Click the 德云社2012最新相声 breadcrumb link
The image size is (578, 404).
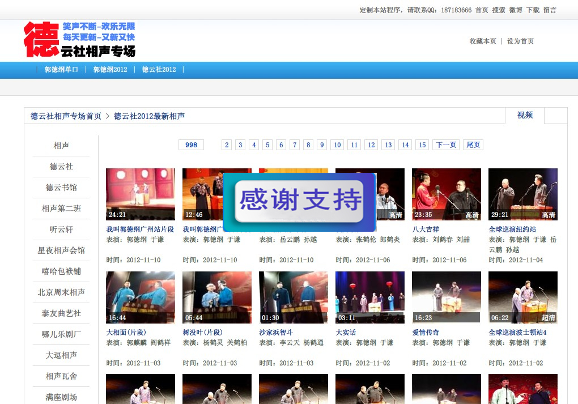149,116
